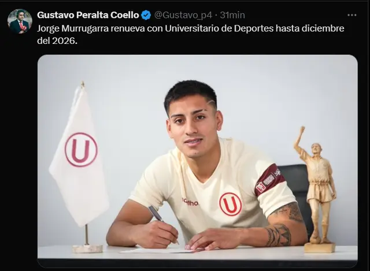This screenshot has width=370, height=271.
Task: Click the tweet text about Jorge Murrugarra
Action: tap(190, 35)
